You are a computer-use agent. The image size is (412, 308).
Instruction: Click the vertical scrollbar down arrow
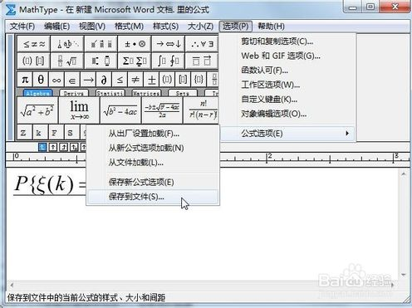[404, 275]
